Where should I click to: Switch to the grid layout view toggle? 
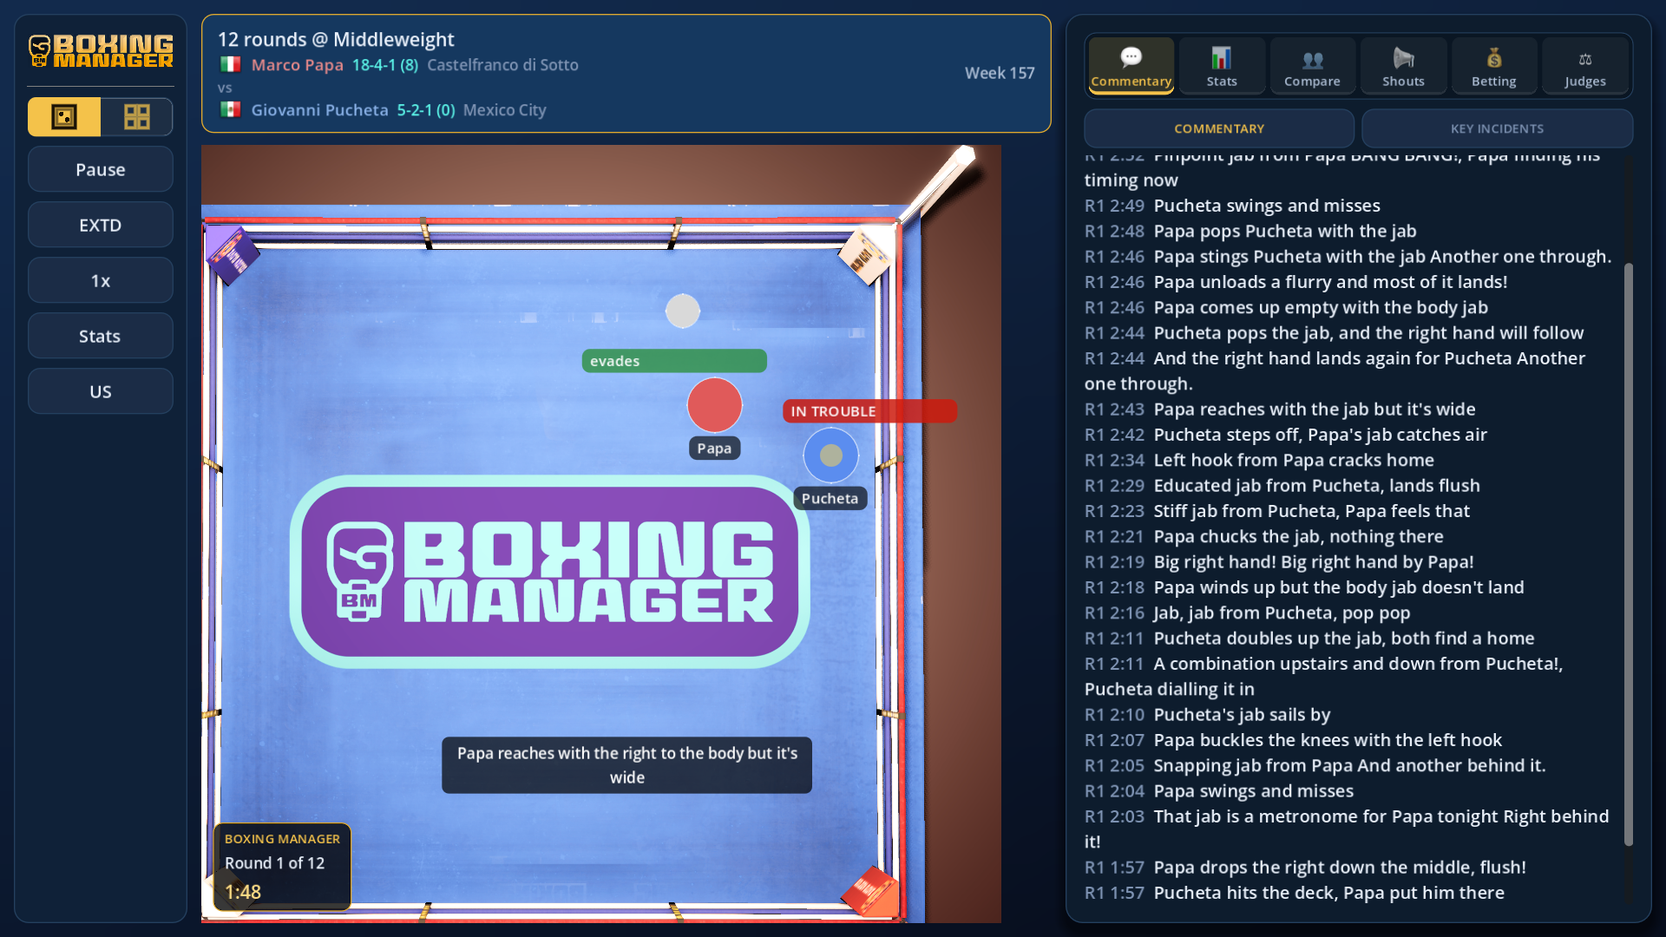[137, 116]
